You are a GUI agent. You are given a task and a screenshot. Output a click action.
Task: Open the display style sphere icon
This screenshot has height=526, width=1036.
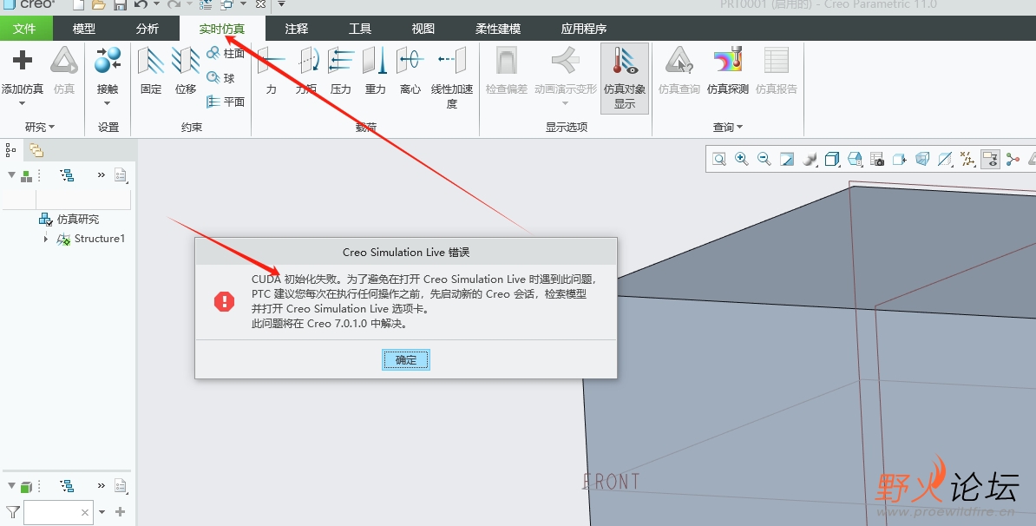pyautogui.click(x=810, y=159)
